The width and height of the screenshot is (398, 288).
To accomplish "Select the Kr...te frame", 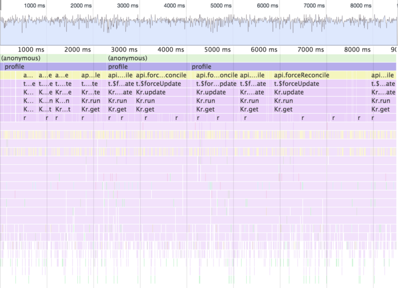I will [x=91, y=92].
